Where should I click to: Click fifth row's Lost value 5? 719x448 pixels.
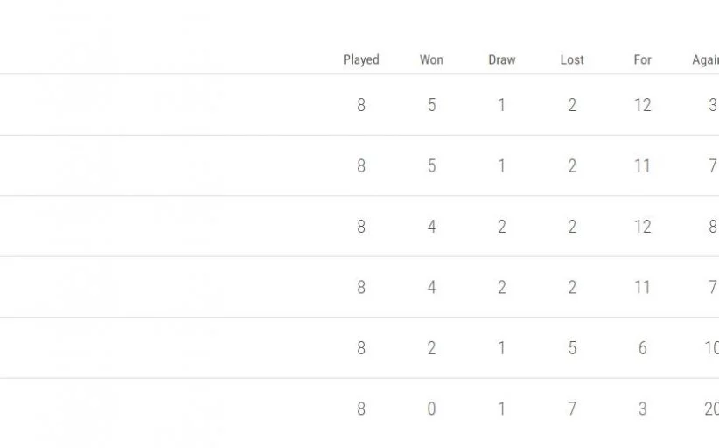572,348
